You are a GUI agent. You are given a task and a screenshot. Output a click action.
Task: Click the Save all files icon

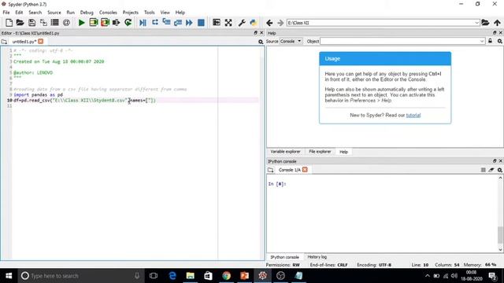(43, 23)
